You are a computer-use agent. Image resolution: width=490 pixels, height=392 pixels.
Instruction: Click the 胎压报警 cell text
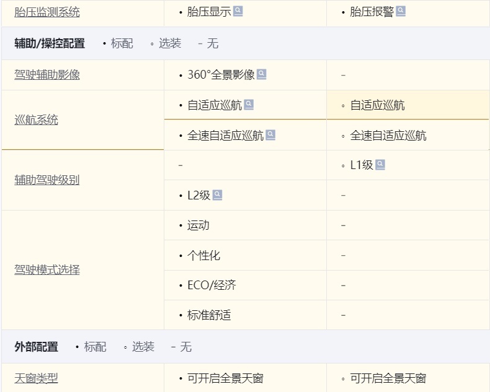[372, 12]
